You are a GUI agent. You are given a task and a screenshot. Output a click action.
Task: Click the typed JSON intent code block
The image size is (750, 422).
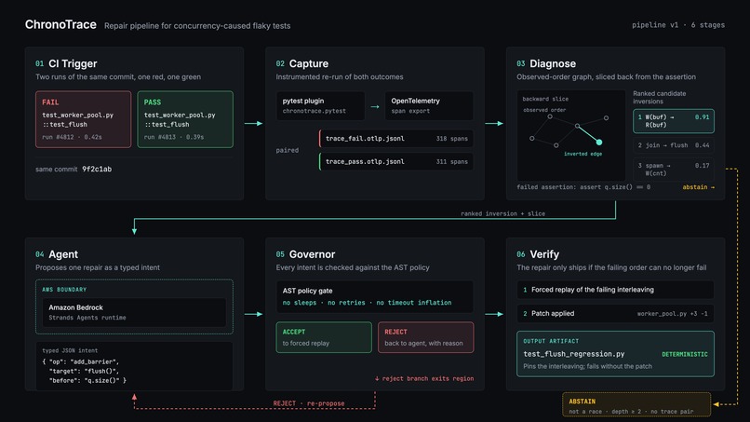click(134, 365)
